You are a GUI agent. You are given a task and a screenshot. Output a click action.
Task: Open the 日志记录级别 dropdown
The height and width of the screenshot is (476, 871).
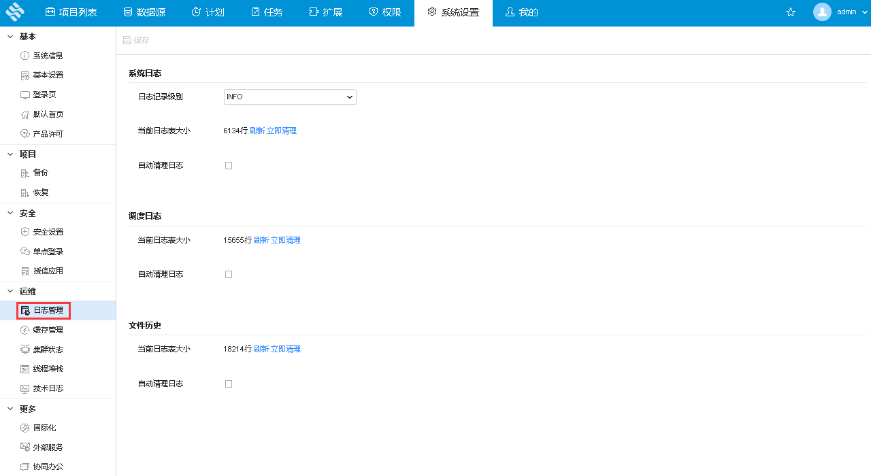click(x=290, y=97)
